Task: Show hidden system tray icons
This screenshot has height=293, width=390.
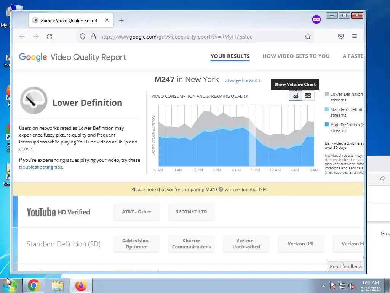Action: pos(324,286)
